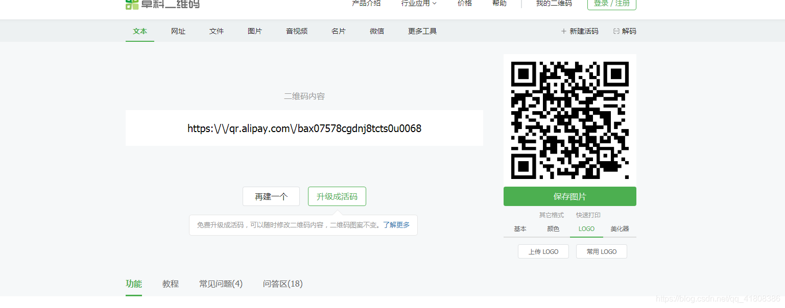
Task: Click the generated QR code image
Action: 570,120
